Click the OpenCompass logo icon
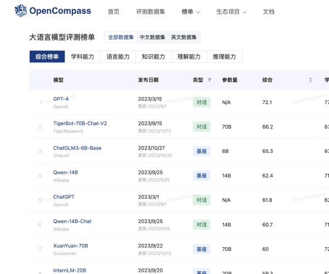 tap(20, 10)
